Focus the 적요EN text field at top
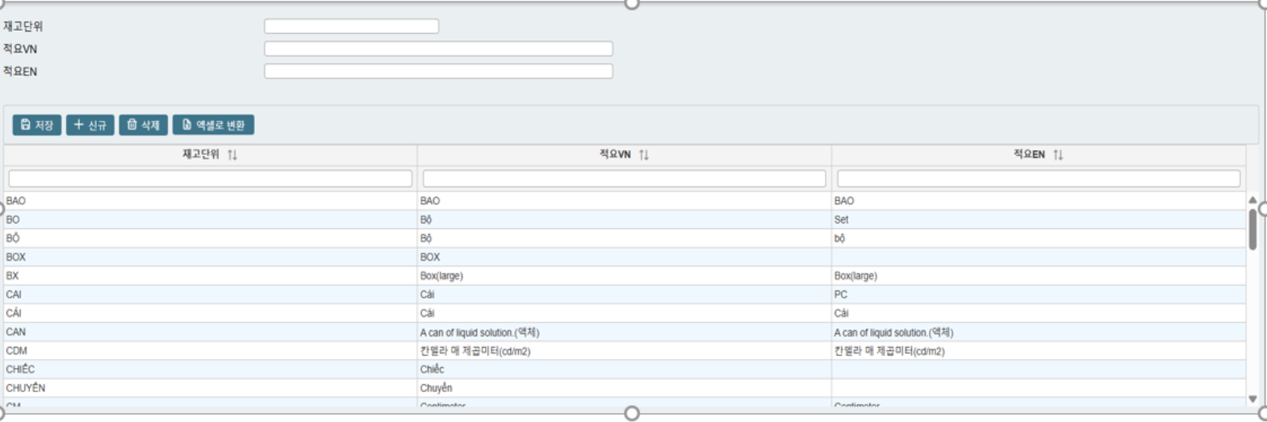This screenshot has width=1267, height=422. pyautogui.click(x=438, y=72)
